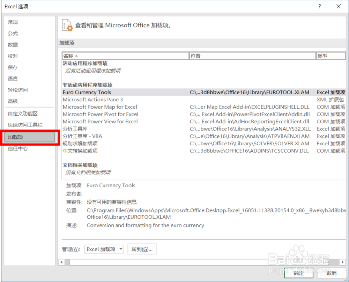
Task: Click the add-ins gear document icon
Action: click(67, 25)
